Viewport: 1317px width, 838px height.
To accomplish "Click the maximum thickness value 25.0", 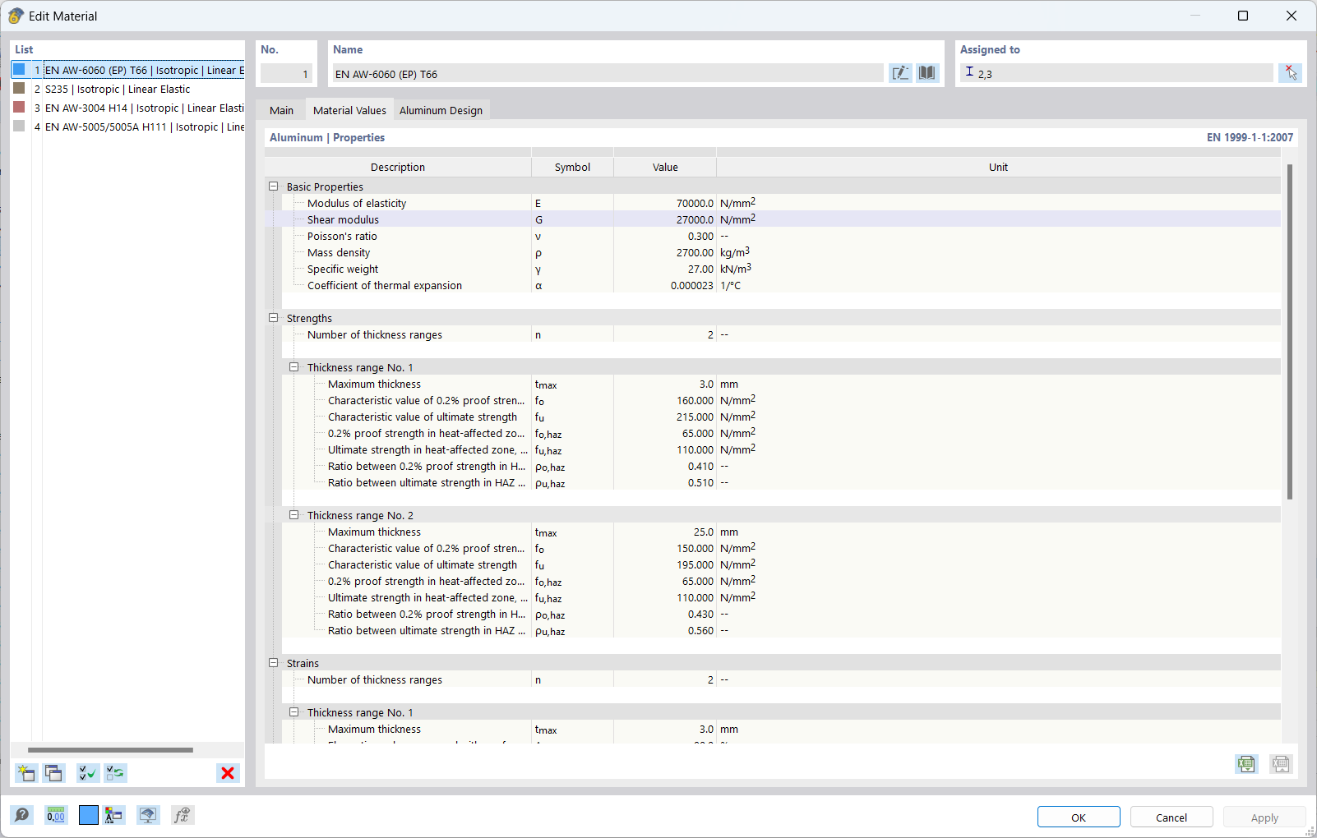I will click(664, 532).
